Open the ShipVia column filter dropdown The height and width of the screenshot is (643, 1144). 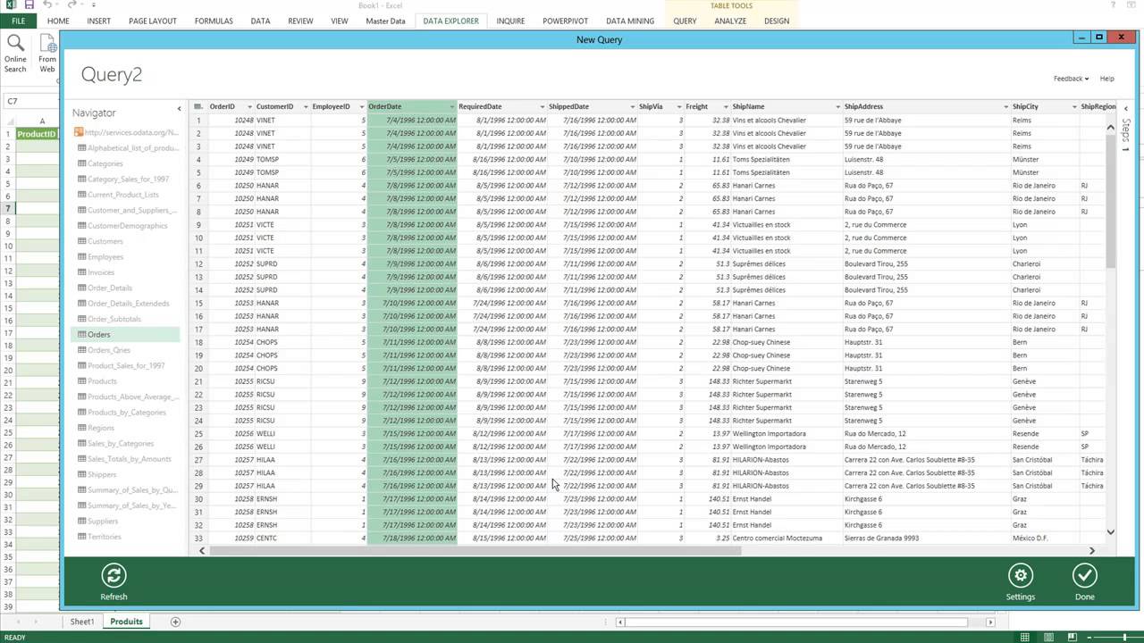678,106
